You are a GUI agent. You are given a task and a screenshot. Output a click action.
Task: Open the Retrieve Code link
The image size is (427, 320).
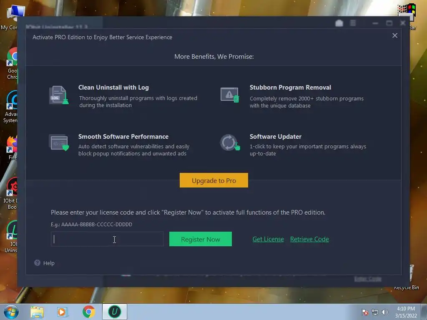[310, 239]
